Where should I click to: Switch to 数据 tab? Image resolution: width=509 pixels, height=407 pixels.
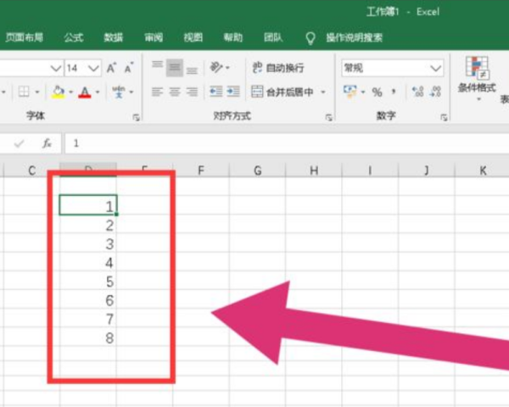(114, 37)
